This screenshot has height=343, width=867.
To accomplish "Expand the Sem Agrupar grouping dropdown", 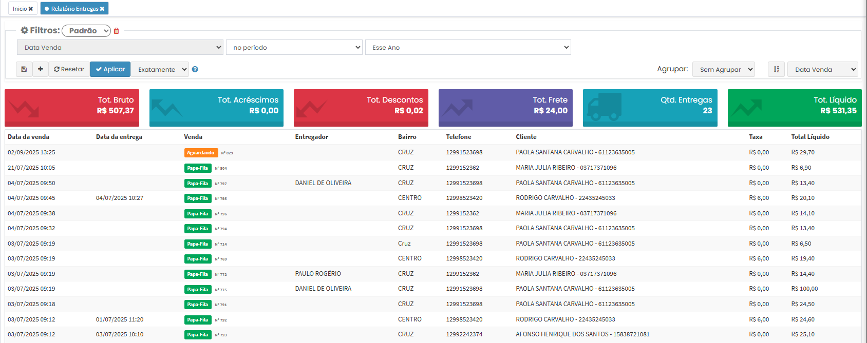I will (x=723, y=69).
